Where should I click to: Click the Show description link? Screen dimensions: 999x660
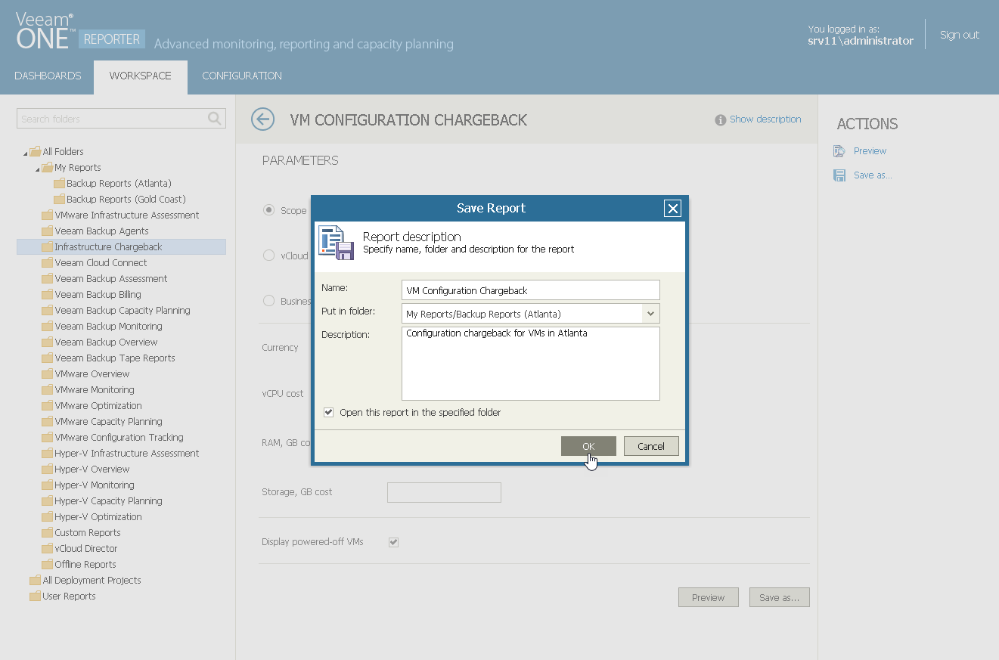tap(765, 119)
